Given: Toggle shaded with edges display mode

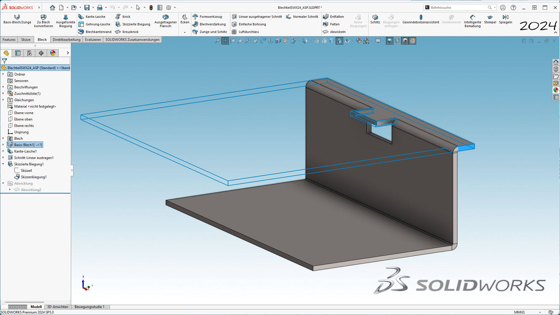Looking at the screenshot, I should (339, 41).
